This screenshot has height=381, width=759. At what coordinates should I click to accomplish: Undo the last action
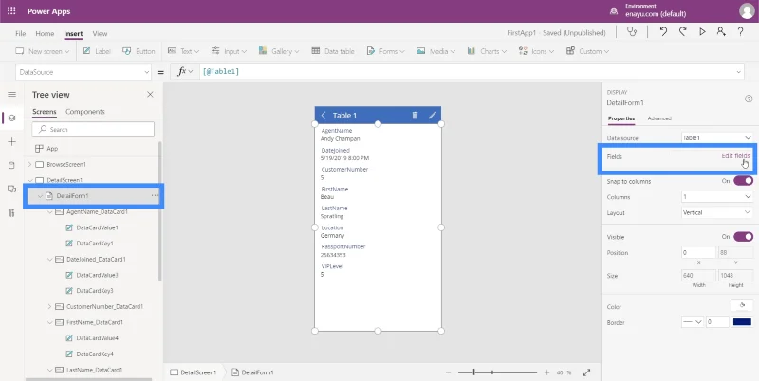coord(663,32)
